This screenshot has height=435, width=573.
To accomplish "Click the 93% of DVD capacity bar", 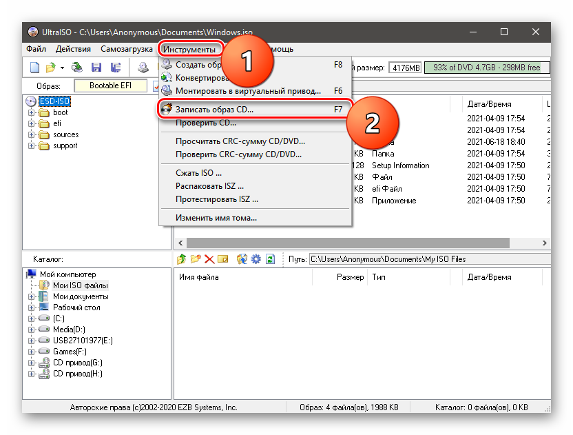I will point(487,68).
